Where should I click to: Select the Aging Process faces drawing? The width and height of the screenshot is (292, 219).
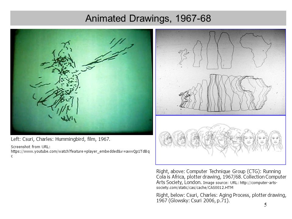(x=221, y=140)
